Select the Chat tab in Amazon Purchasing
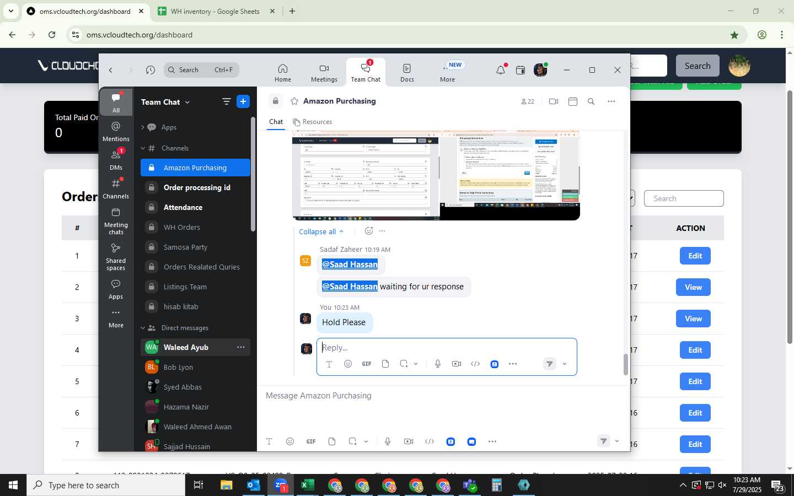The image size is (794, 496). [x=276, y=122]
